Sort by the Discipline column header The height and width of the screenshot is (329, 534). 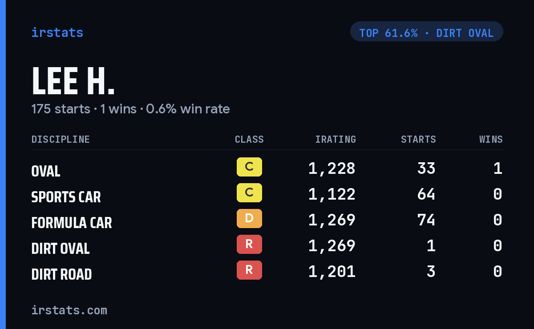pyautogui.click(x=61, y=140)
